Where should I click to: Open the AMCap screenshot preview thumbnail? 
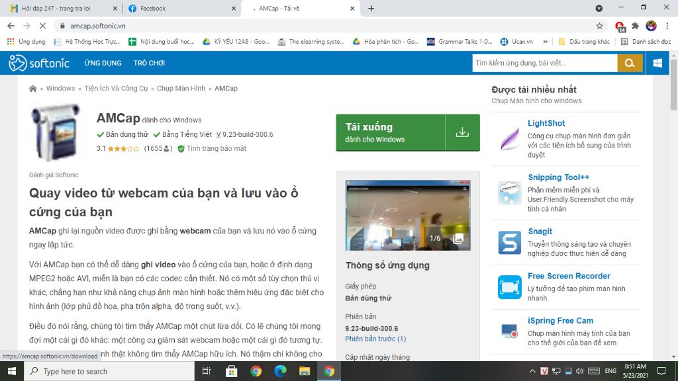[x=408, y=215]
